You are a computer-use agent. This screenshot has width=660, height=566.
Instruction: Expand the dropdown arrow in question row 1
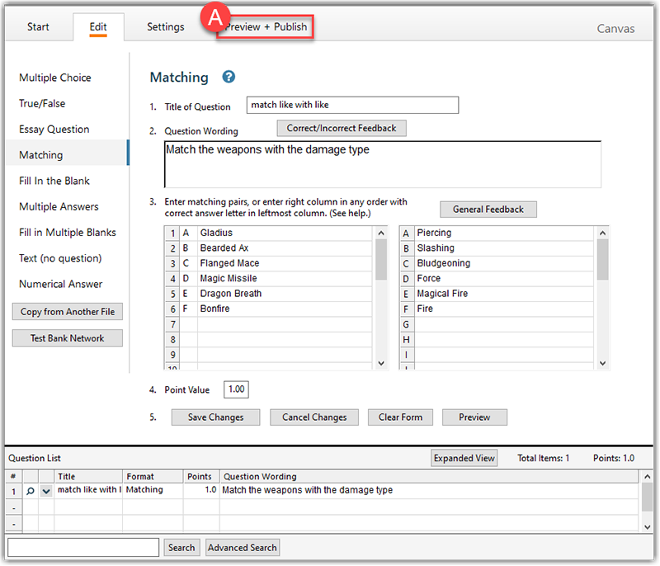pos(46,491)
